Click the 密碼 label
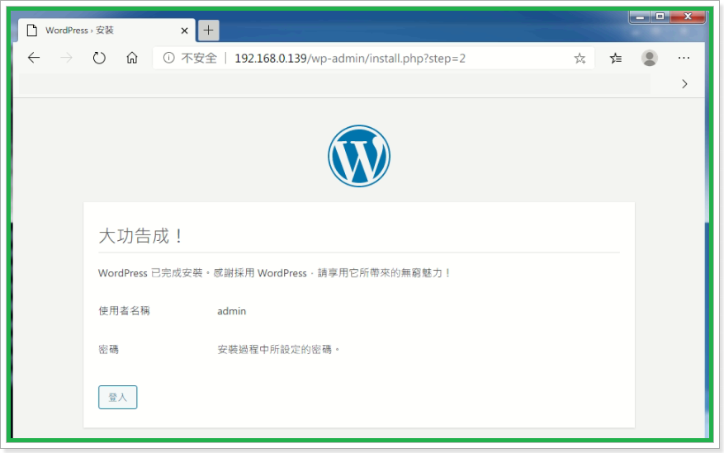 [x=108, y=349]
